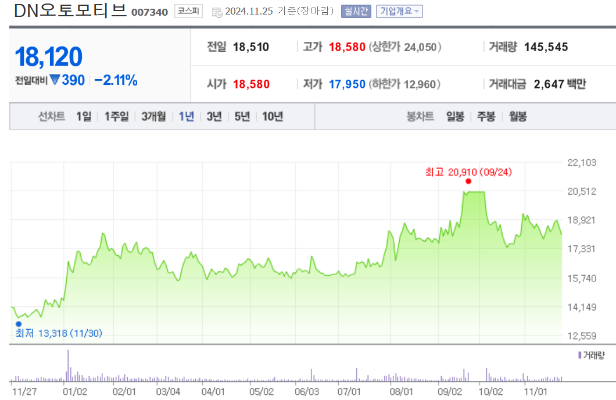Screen dimensions: 616x400
Task: Click the DN오토모티브 stock title
Action: tap(71, 10)
